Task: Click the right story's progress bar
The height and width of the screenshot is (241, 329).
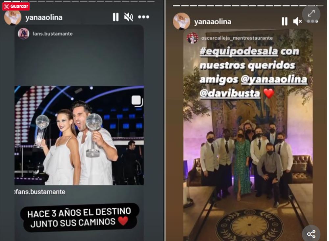Action: pos(248,6)
